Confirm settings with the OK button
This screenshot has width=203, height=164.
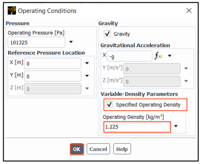point(77,149)
